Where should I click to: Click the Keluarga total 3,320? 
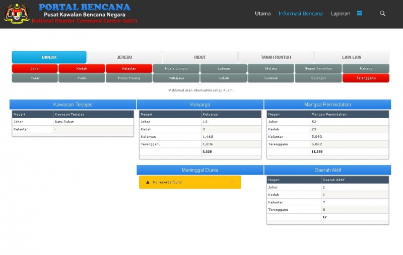click(x=207, y=151)
